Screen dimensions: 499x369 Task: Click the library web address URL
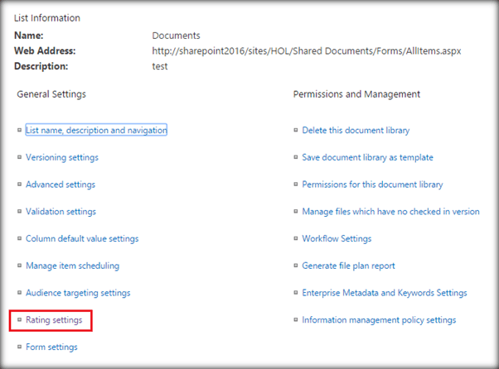[x=307, y=51]
